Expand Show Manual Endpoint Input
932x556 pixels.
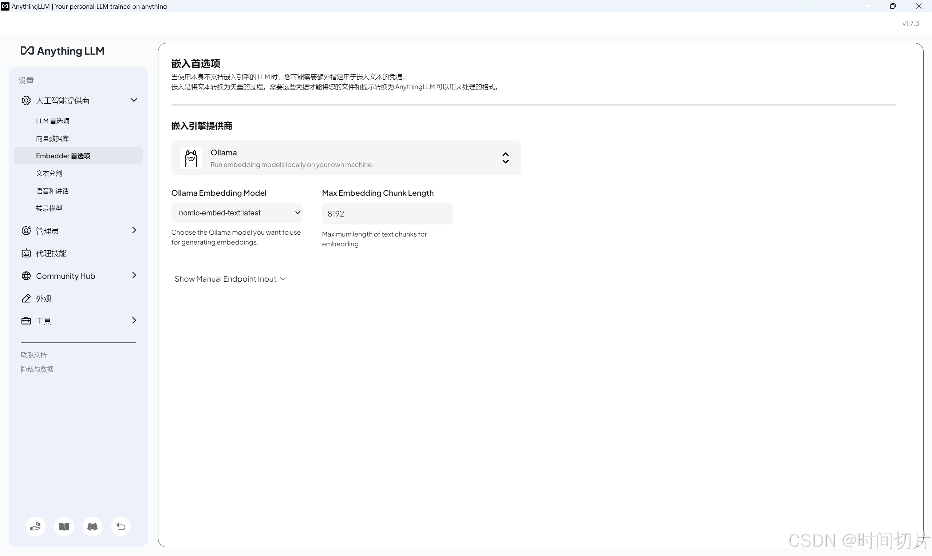tap(230, 279)
